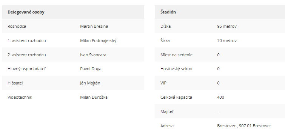
Task: Click the Štadión table header
Action: (168, 12)
